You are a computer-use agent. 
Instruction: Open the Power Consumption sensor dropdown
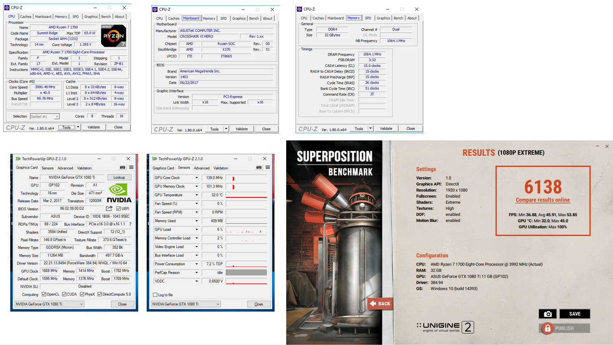tap(197, 264)
